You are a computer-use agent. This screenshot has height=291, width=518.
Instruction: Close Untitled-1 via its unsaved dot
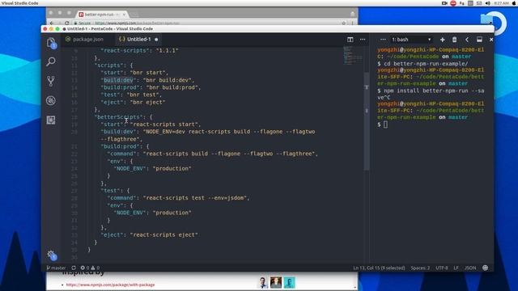tap(156, 40)
